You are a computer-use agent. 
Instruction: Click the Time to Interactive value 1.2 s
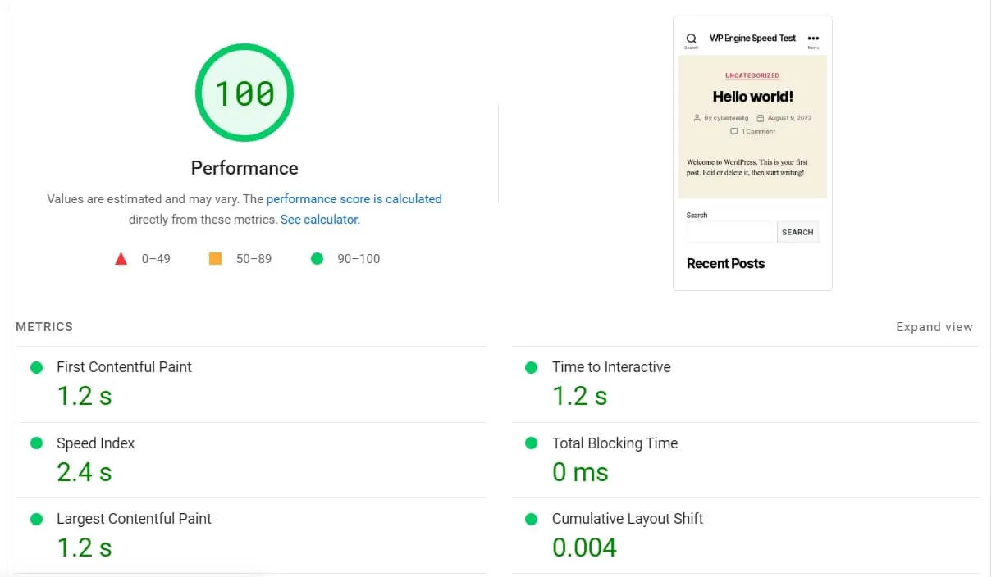[x=580, y=396]
